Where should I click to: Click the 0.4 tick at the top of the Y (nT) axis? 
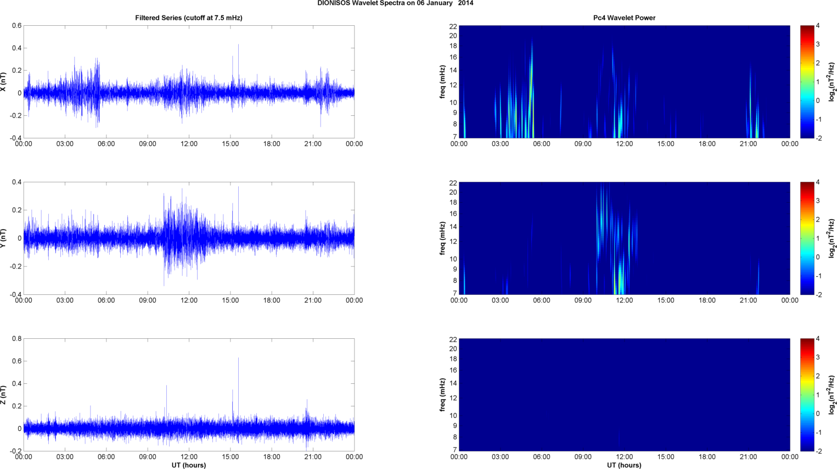point(16,182)
